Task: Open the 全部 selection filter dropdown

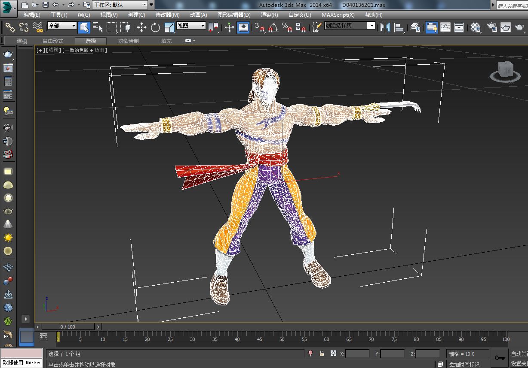Action: click(x=62, y=26)
